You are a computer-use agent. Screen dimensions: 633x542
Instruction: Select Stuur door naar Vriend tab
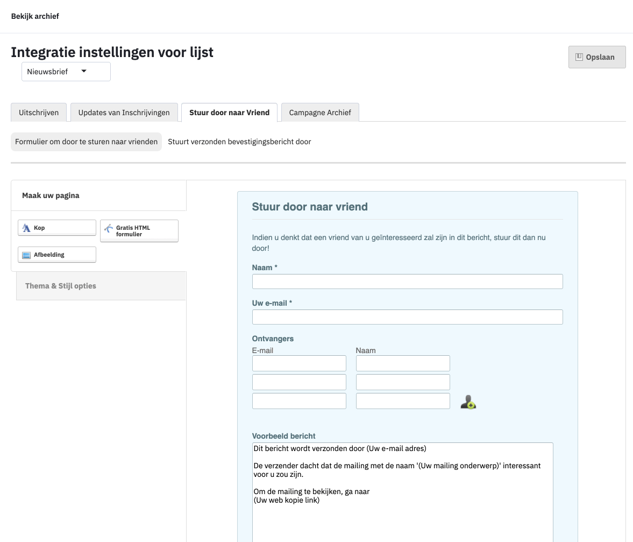click(229, 112)
